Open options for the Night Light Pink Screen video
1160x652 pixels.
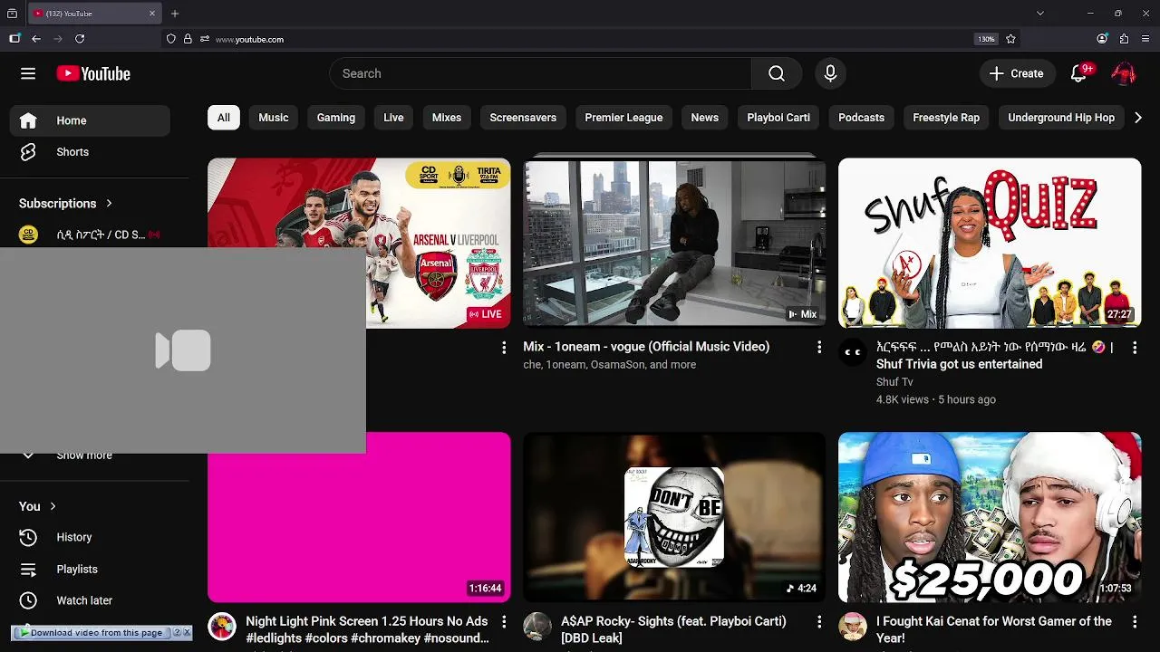[x=504, y=621]
